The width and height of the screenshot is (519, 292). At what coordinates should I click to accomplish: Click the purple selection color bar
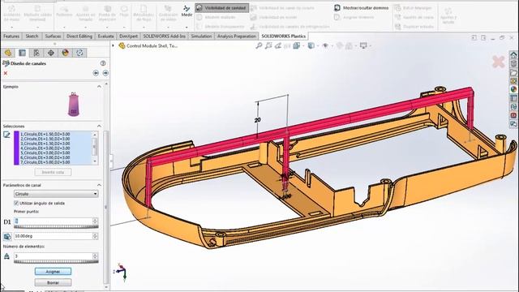coord(16,148)
